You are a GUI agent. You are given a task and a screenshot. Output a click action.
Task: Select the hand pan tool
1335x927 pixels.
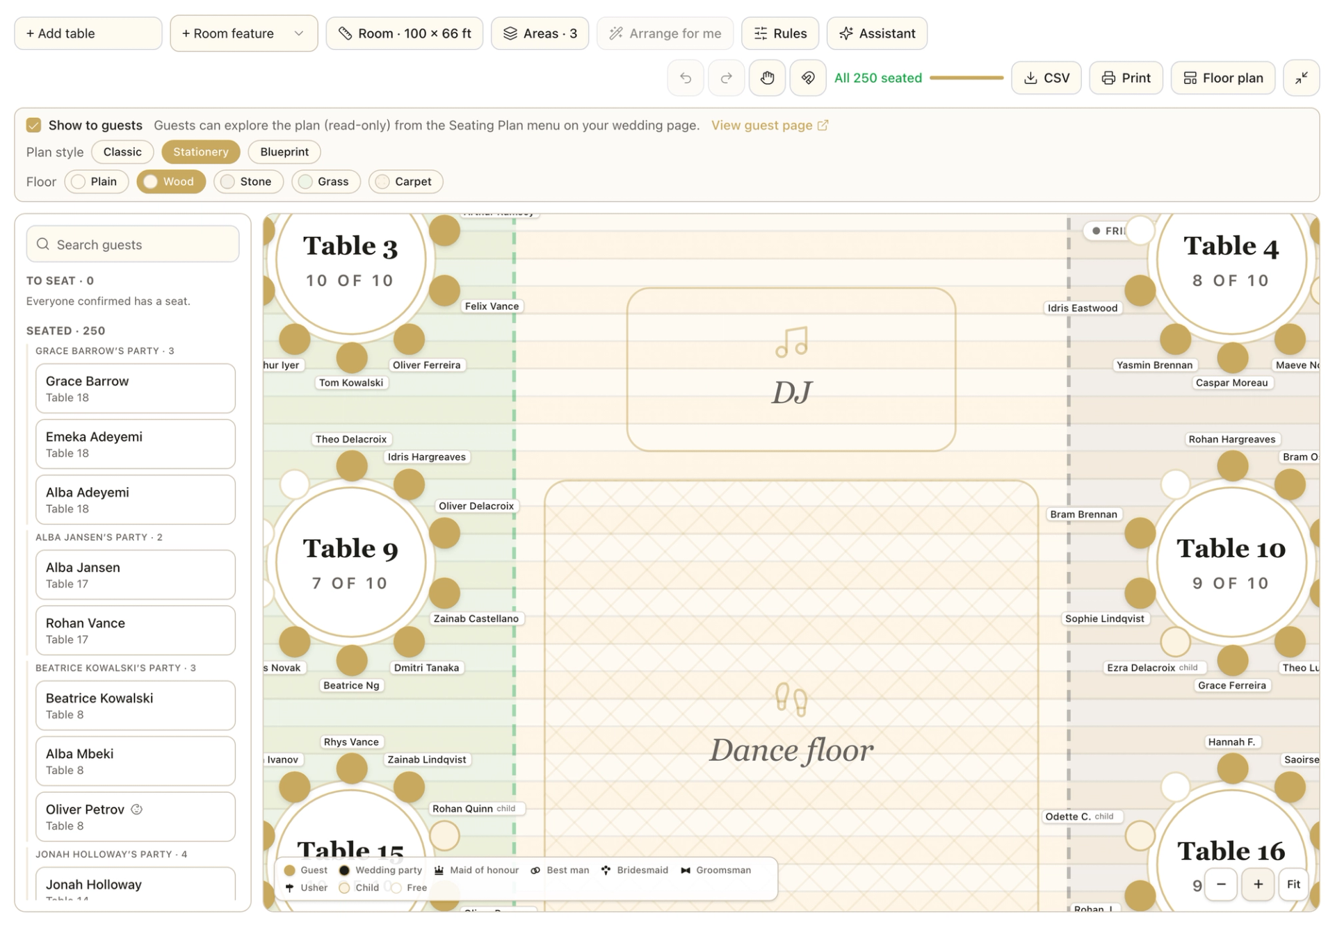(767, 78)
